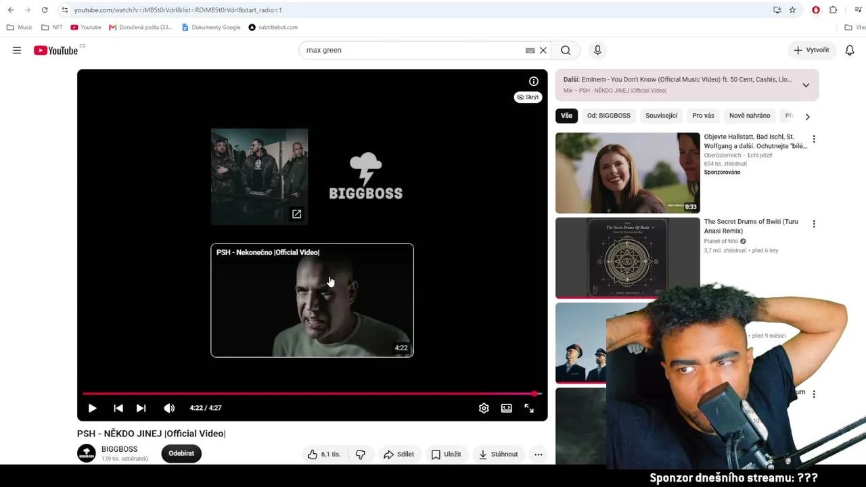The image size is (866, 487).
Task: Focus the browser address bar URL
Action: point(177,10)
